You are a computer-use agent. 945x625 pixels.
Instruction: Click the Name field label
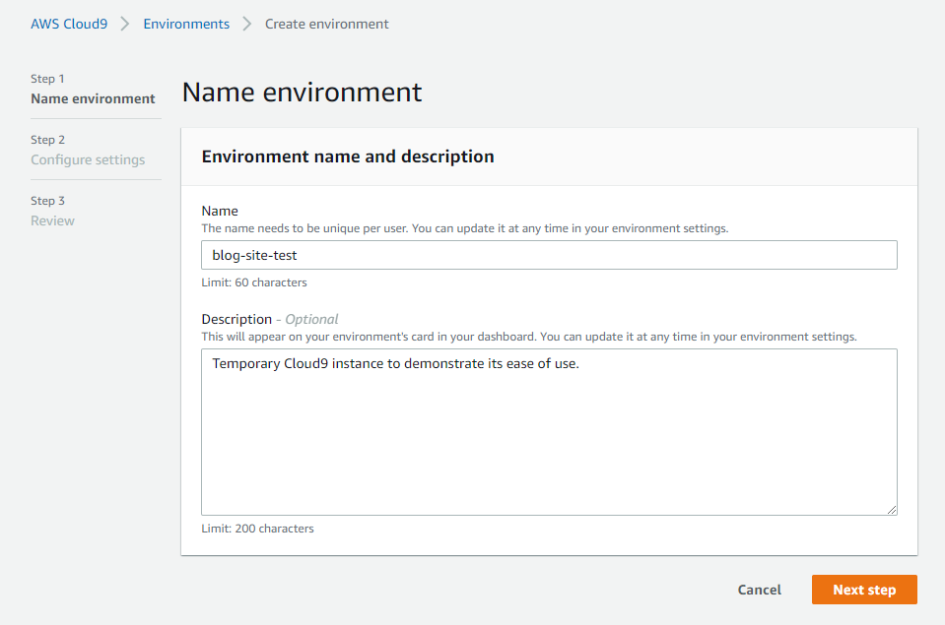(x=220, y=211)
